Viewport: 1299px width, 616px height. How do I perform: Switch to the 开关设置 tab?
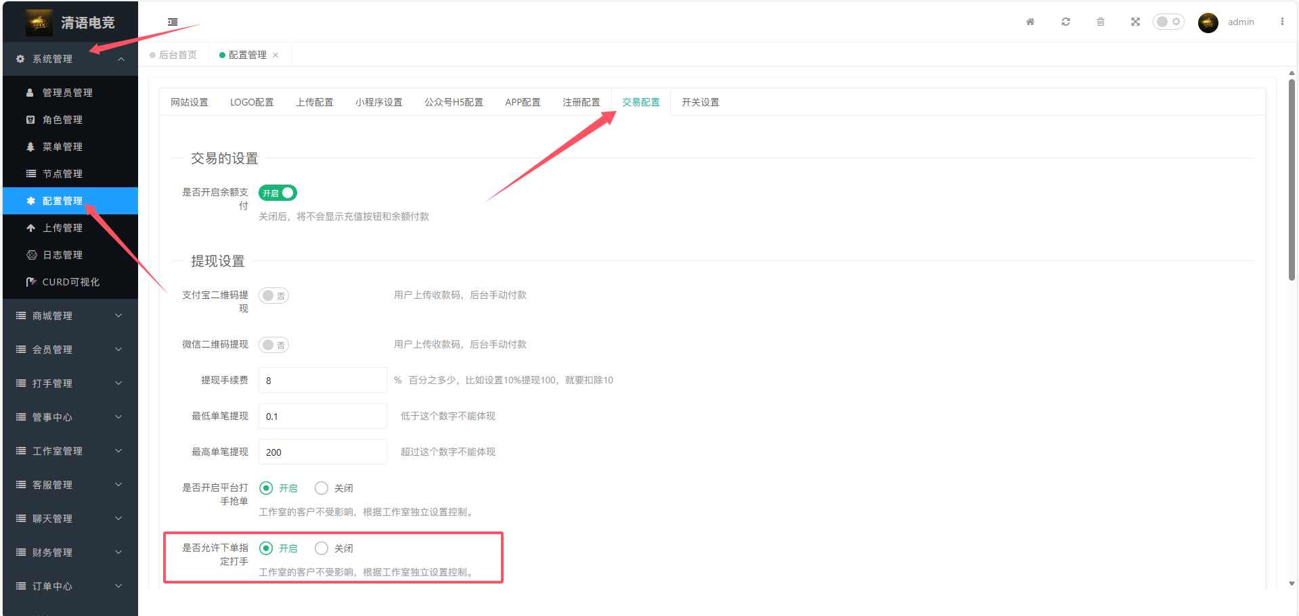700,102
